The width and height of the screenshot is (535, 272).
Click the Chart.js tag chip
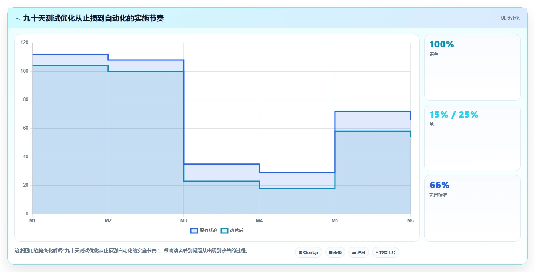click(x=308, y=252)
